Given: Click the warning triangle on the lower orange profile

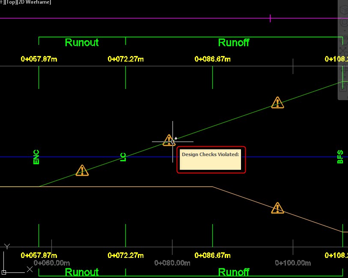Looking at the screenshot, I should pyautogui.click(x=277, y=208).
